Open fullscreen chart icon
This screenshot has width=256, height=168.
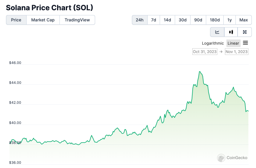point(245,32)
